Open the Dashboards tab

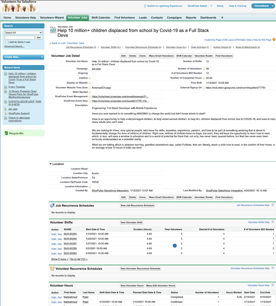(x=208, y=17)
